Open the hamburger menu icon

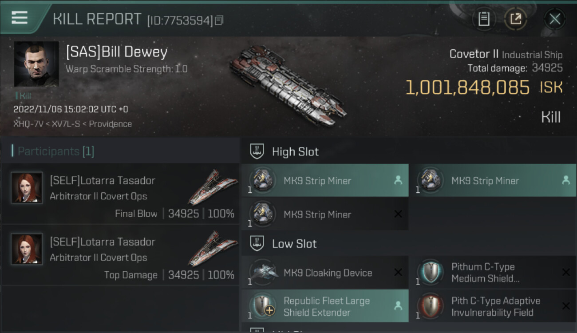[19, 18]
